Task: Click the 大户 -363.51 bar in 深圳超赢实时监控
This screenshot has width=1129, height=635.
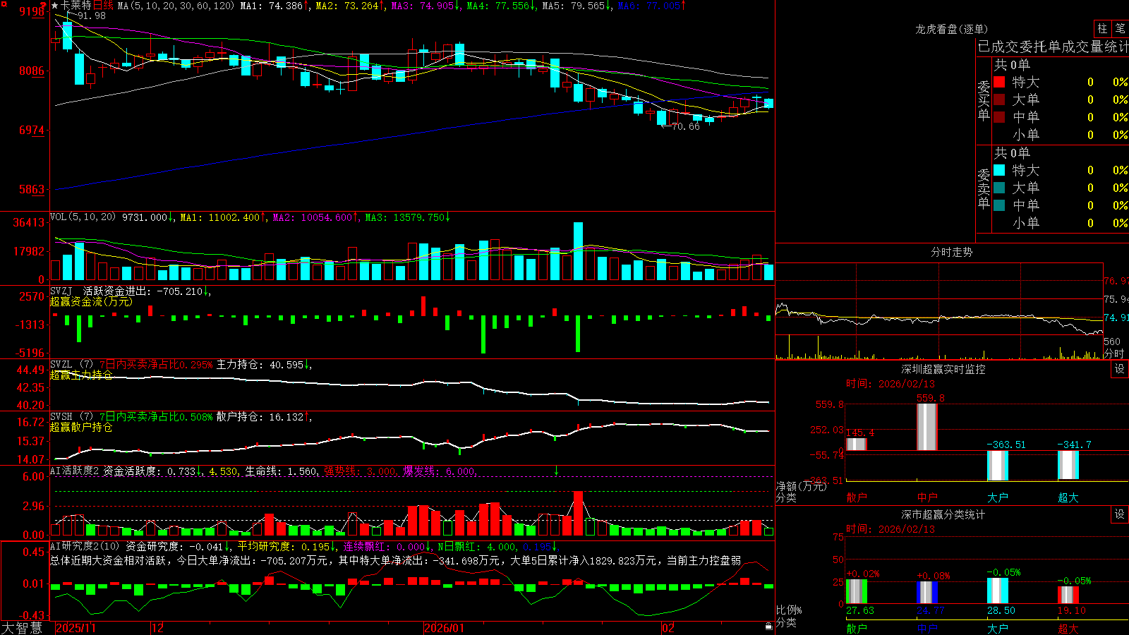Action: (998, 466)
